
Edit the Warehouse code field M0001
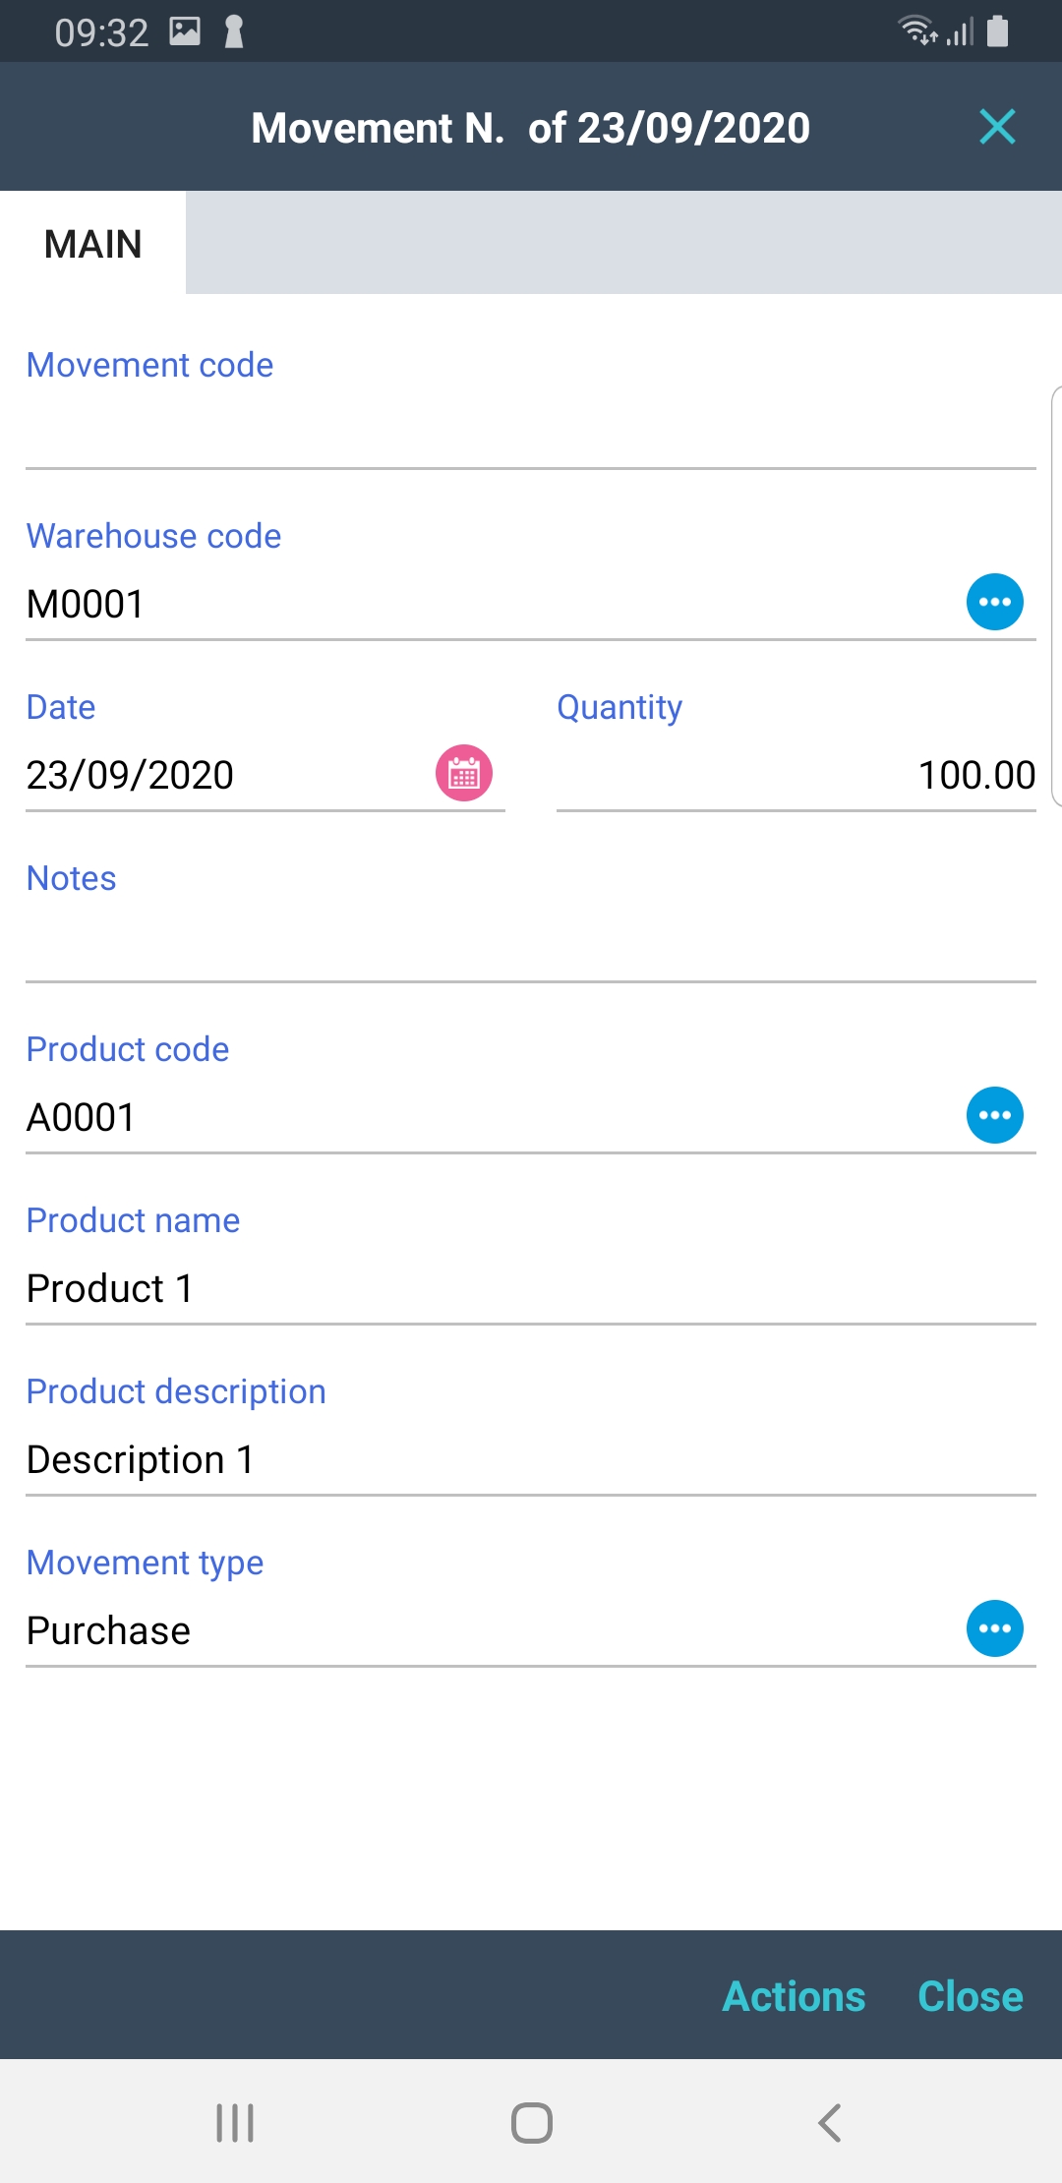[x=482, y=604]
